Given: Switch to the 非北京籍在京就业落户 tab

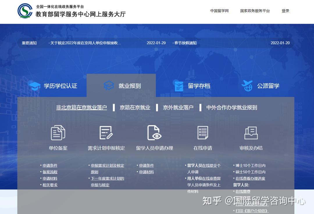Looking at the screenshot, I should 81,107.
